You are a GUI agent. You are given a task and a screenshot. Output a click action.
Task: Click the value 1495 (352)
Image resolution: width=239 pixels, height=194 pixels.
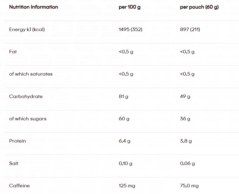point(130,29)
